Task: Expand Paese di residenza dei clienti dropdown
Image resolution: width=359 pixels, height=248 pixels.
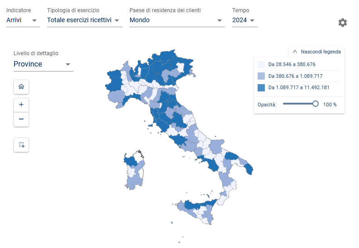Action: pos(177,20)
